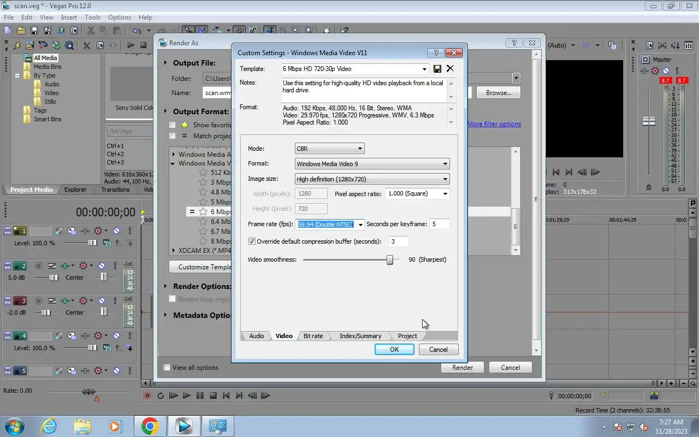The width and height of the screenshot is (699, 437).
Task: Click the Master volume fader in mixer
Action: [649, 121]
